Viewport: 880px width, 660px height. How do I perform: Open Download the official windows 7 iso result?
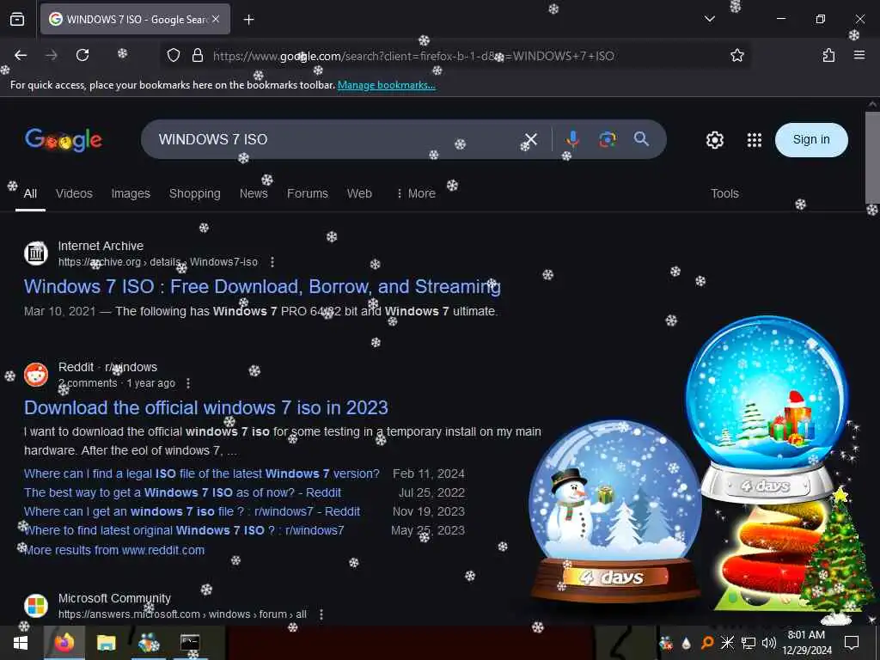pos(206,408)
